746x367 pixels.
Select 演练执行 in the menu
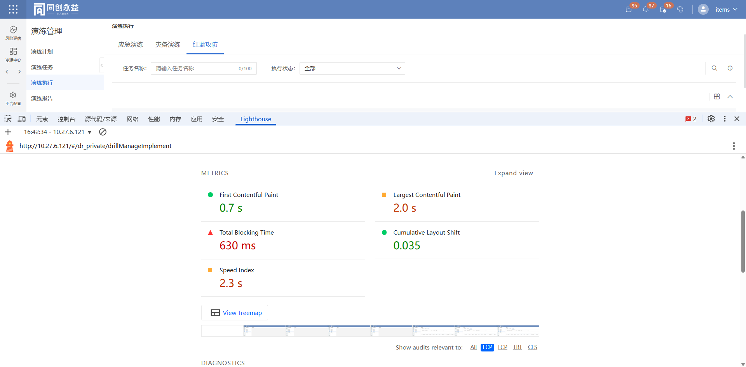click(65, 83)
